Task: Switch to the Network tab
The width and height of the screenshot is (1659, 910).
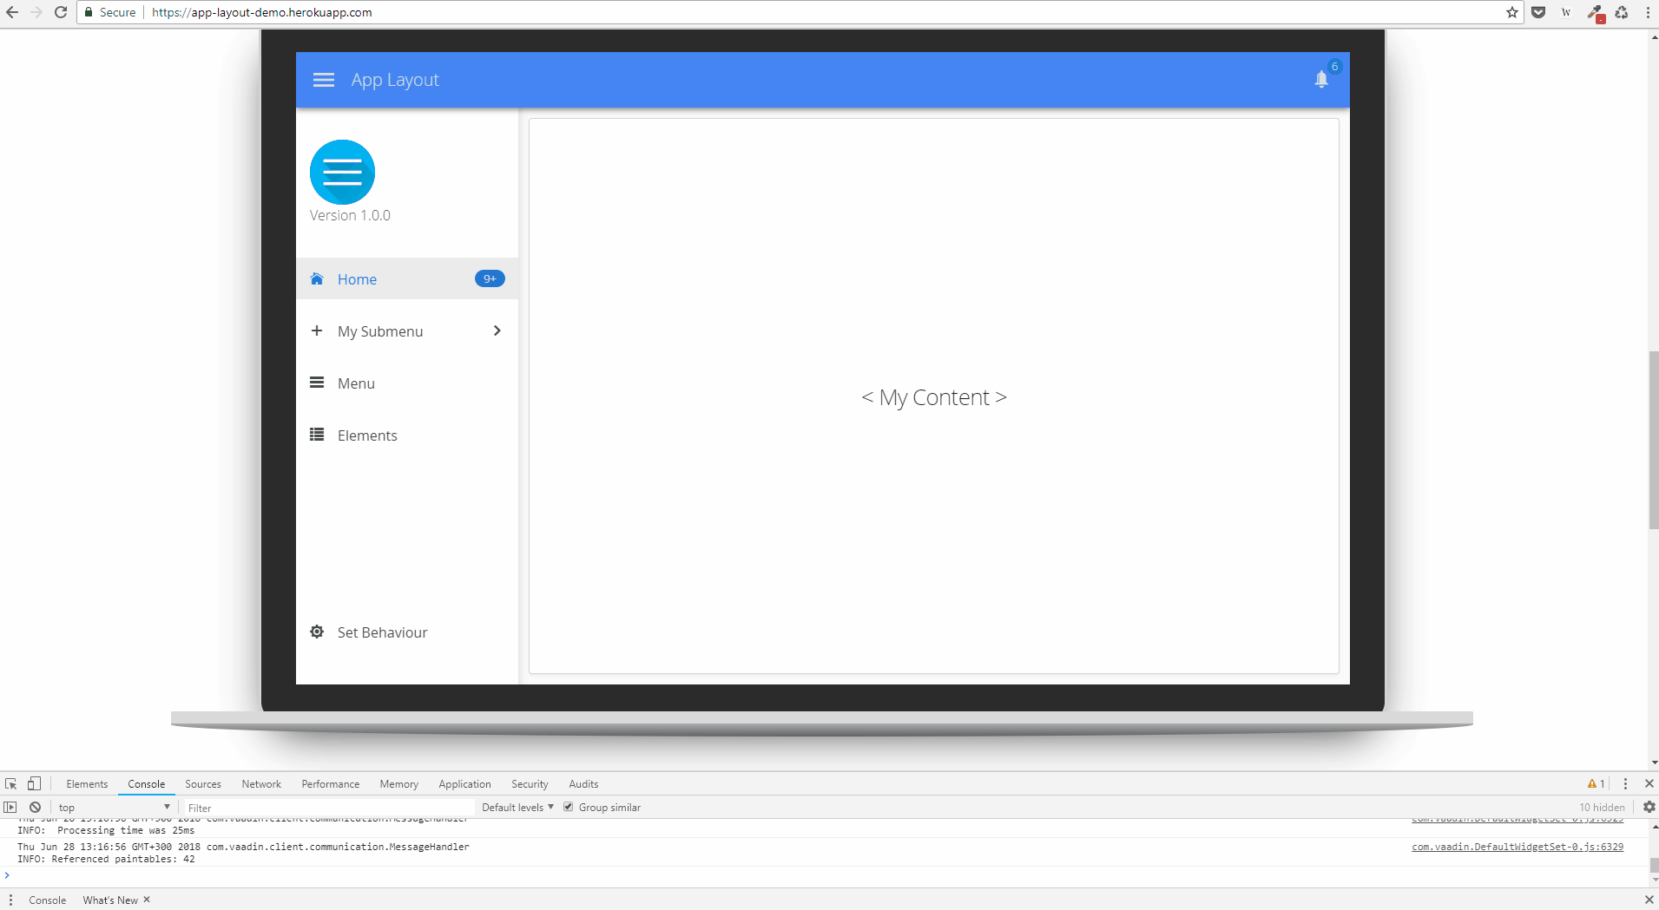Action: pyautogui.click(x=261, y=783)
